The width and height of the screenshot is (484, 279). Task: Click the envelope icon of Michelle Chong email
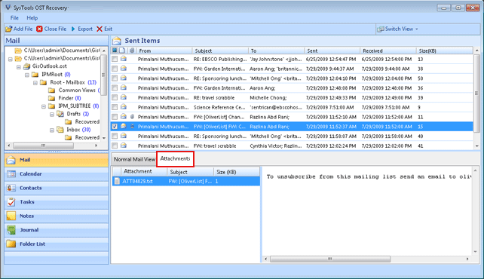(124, 97)
